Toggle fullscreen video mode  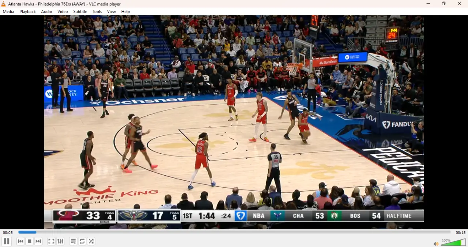click(x=51, y=241)
